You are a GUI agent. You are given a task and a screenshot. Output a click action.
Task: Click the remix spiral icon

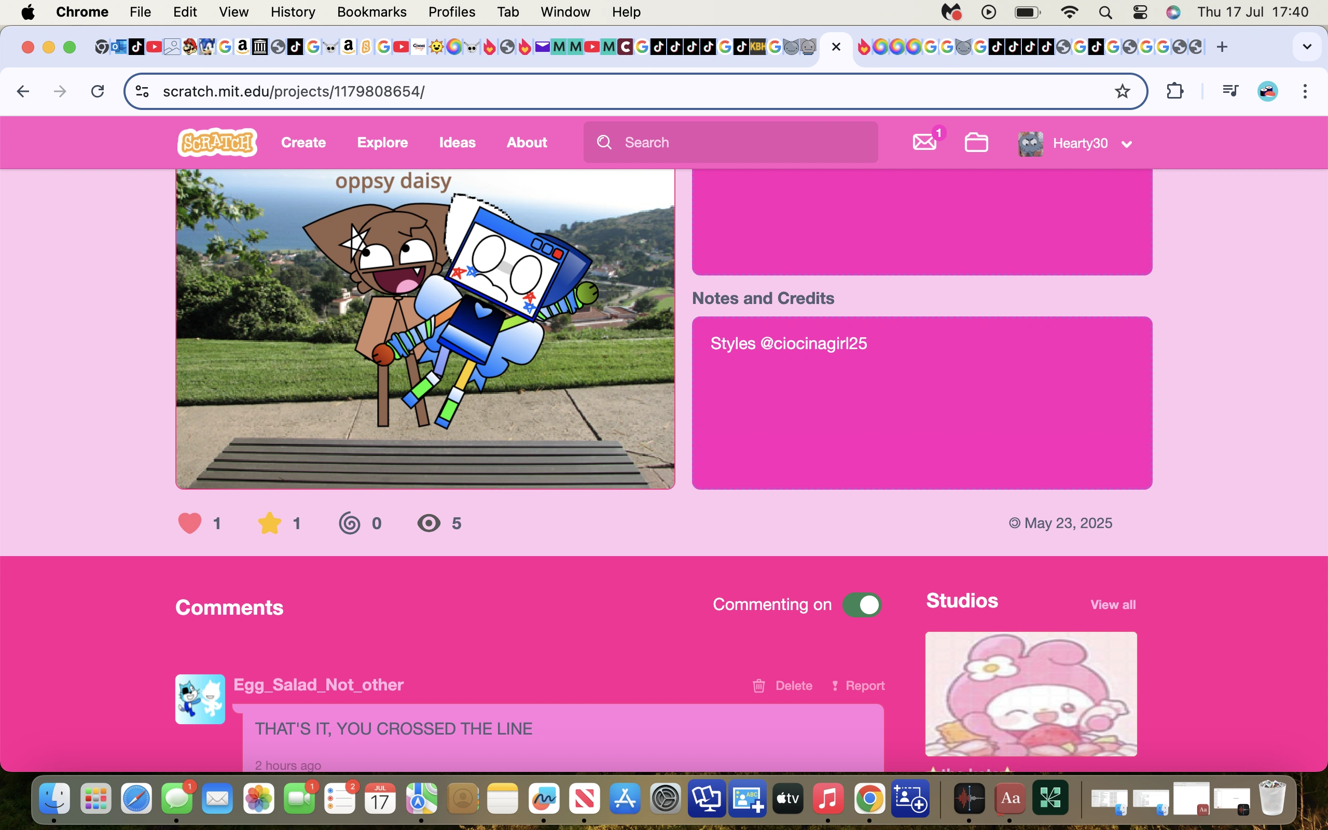click(350, 522)
